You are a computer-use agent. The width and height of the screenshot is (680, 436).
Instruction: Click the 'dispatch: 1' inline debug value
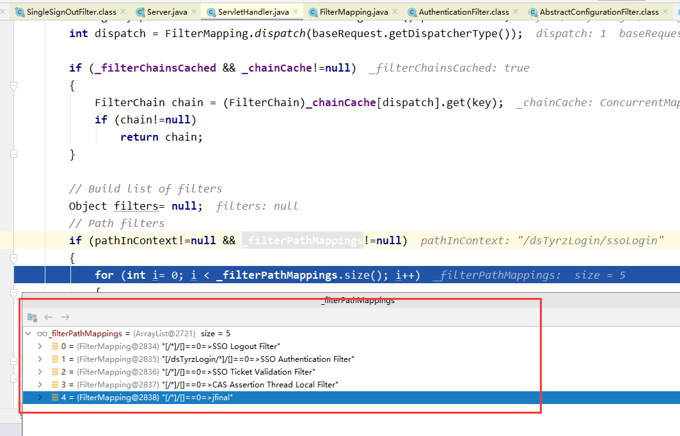tap(571, 33)
